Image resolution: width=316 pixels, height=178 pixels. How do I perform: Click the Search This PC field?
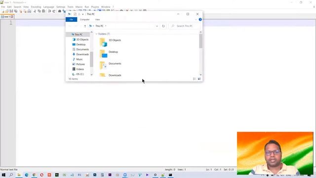coord(184,26)
